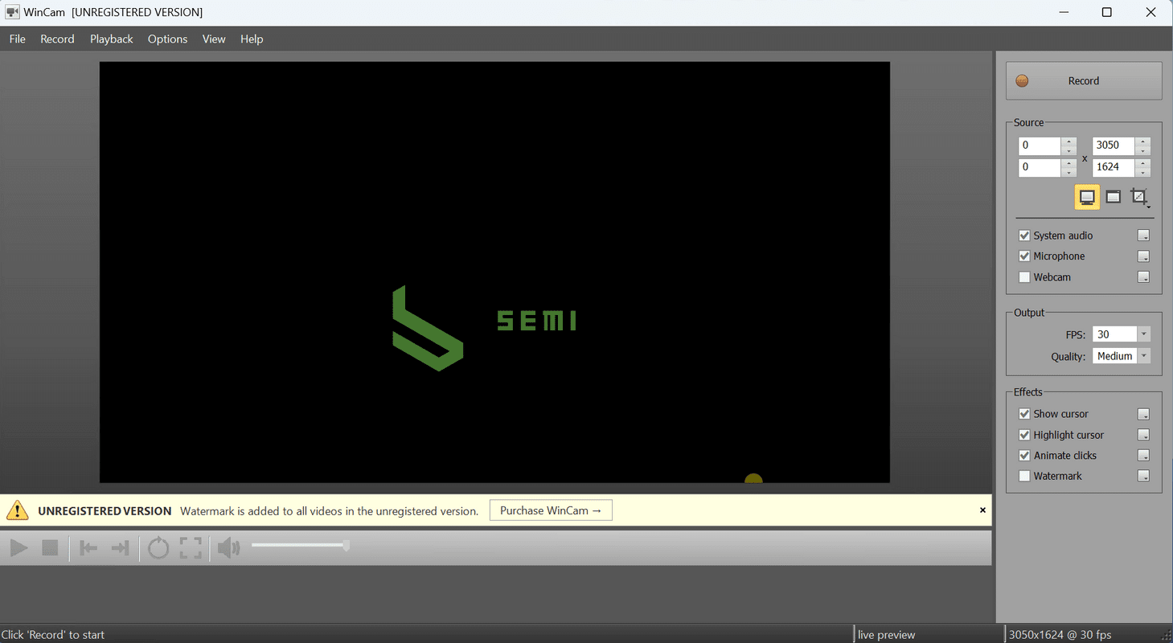Open the crop tool dropdown arrow
1173x643 pixels.
pyautogui.click(x=1149, y=207)
